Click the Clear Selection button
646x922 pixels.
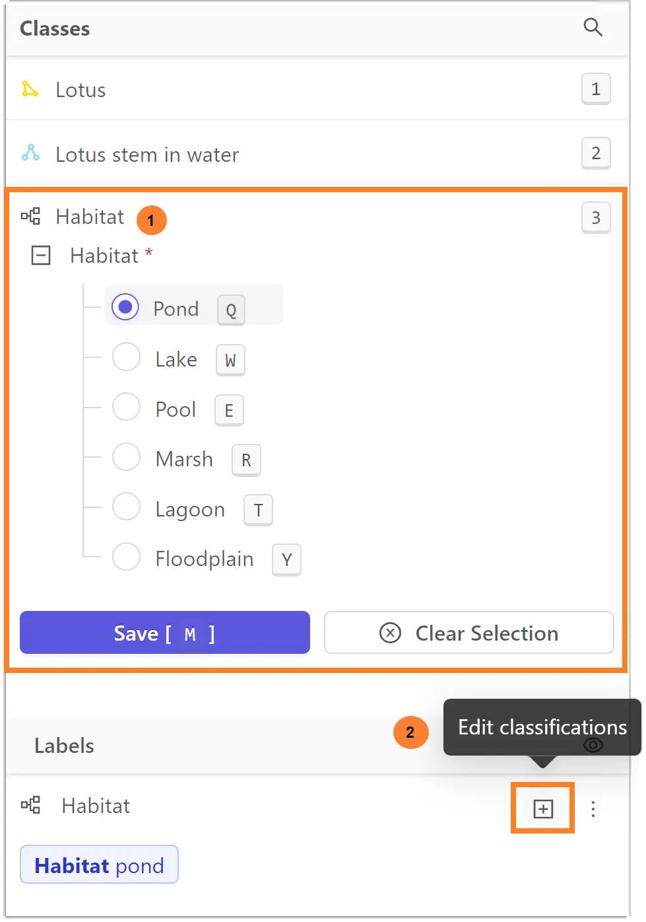[x=469, y=633]
